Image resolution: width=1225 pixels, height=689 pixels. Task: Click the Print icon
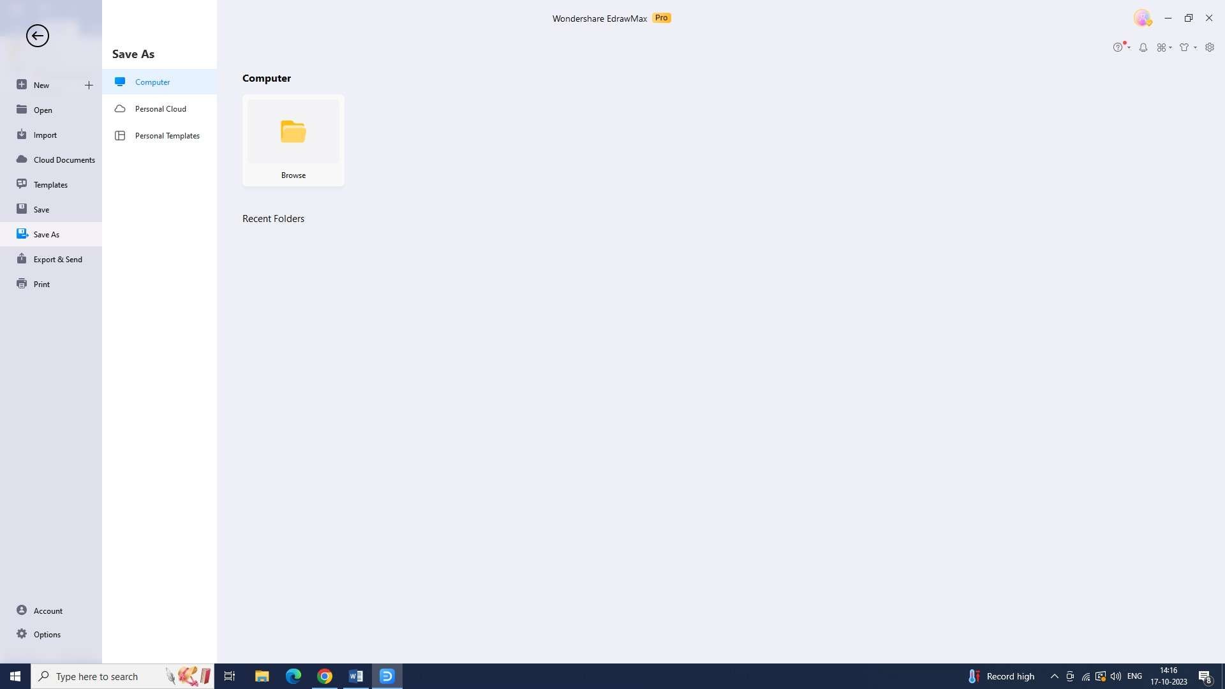22,283
